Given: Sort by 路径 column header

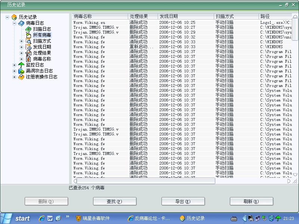Looking at the screenshot, I should click(x=275, y=16).
